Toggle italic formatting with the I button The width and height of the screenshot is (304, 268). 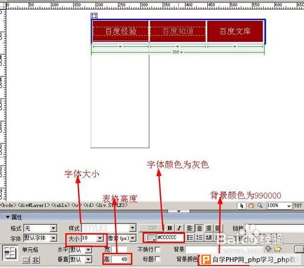point(179,228)
